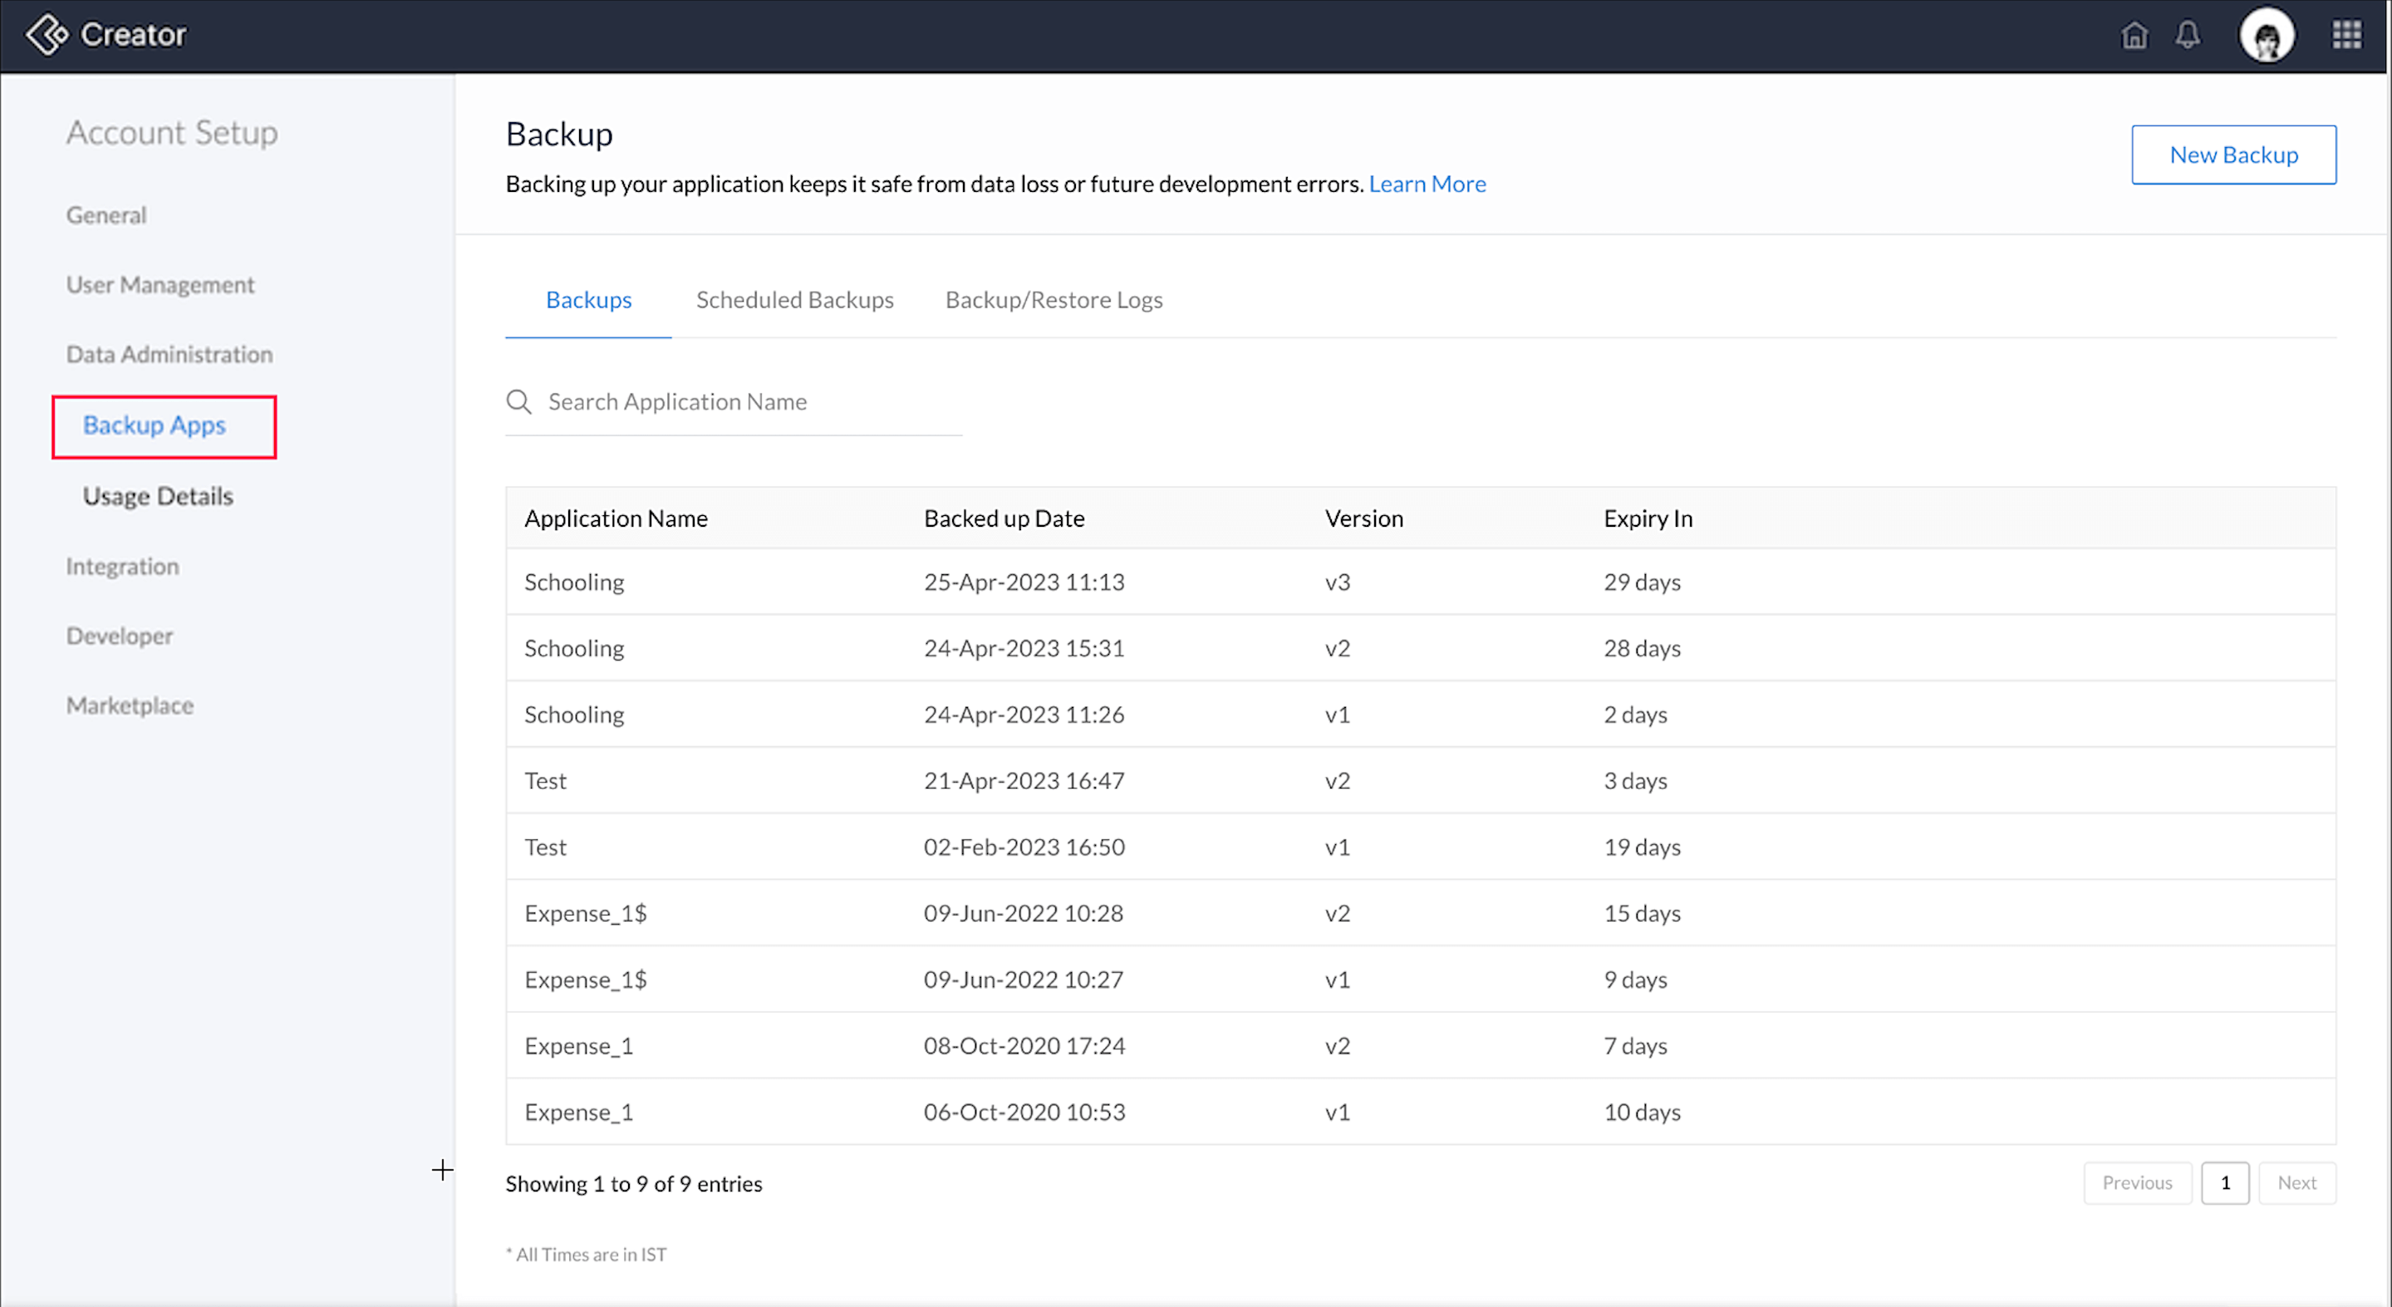2392x1307 pixels.
Task: Click the Application Name column header
Action: pyautogui.click(x=616, y=518)
